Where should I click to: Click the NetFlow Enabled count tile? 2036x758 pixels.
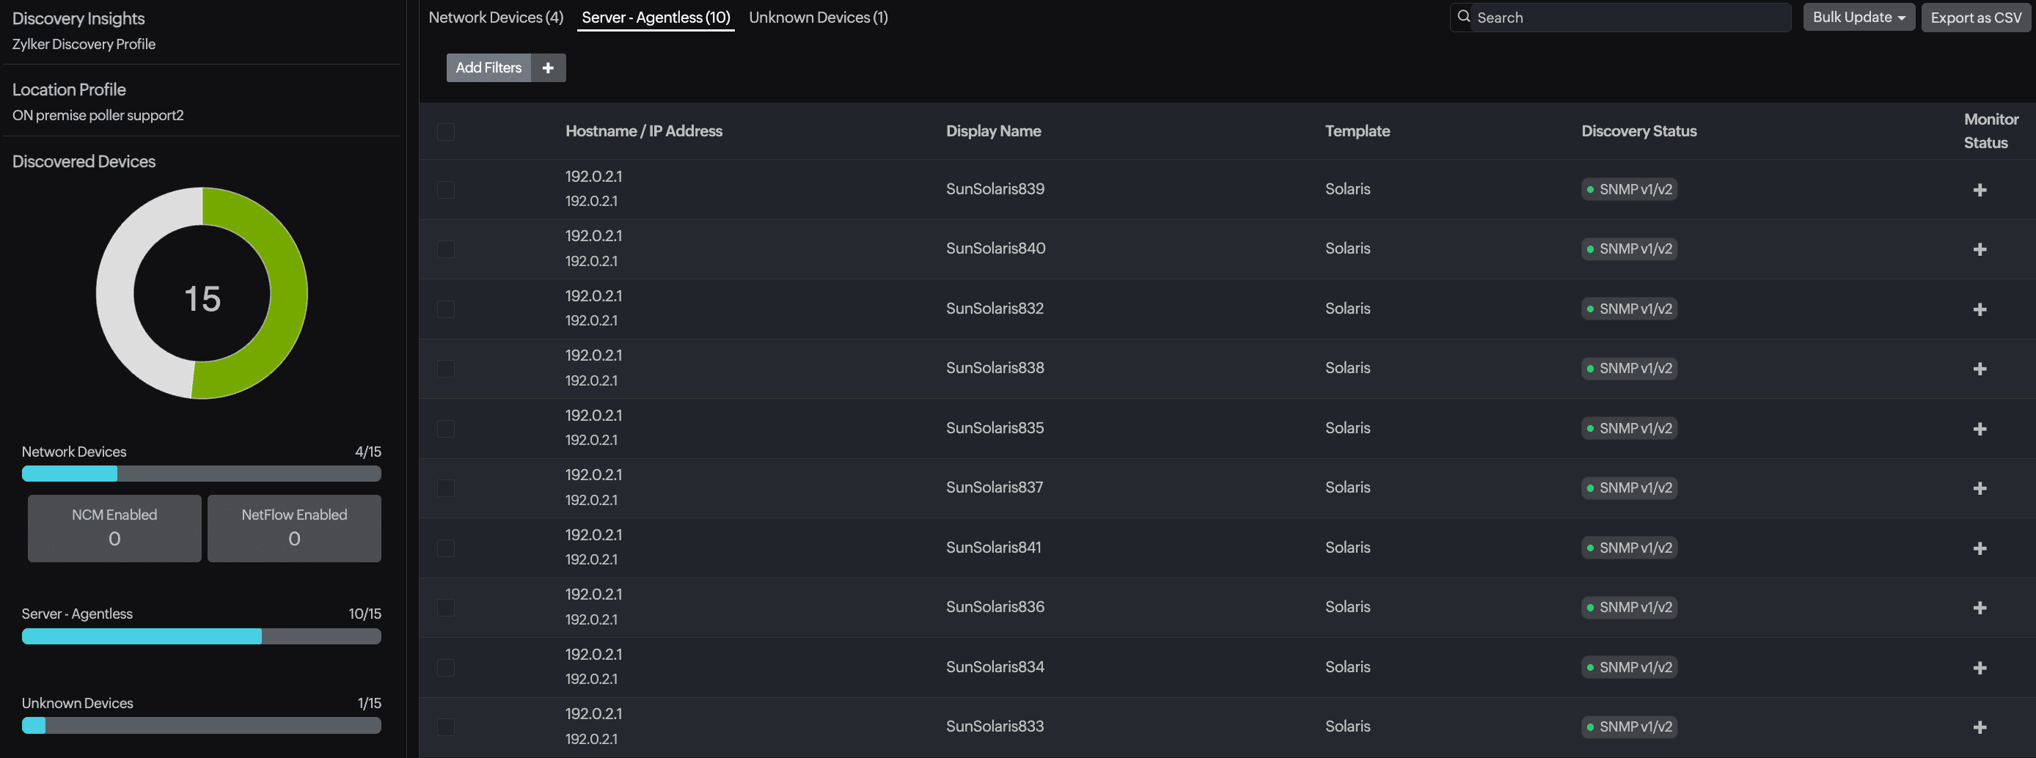pos(294,529)
